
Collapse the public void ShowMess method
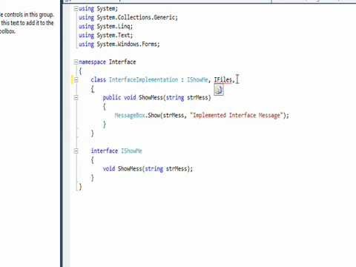tap(76, 98)
